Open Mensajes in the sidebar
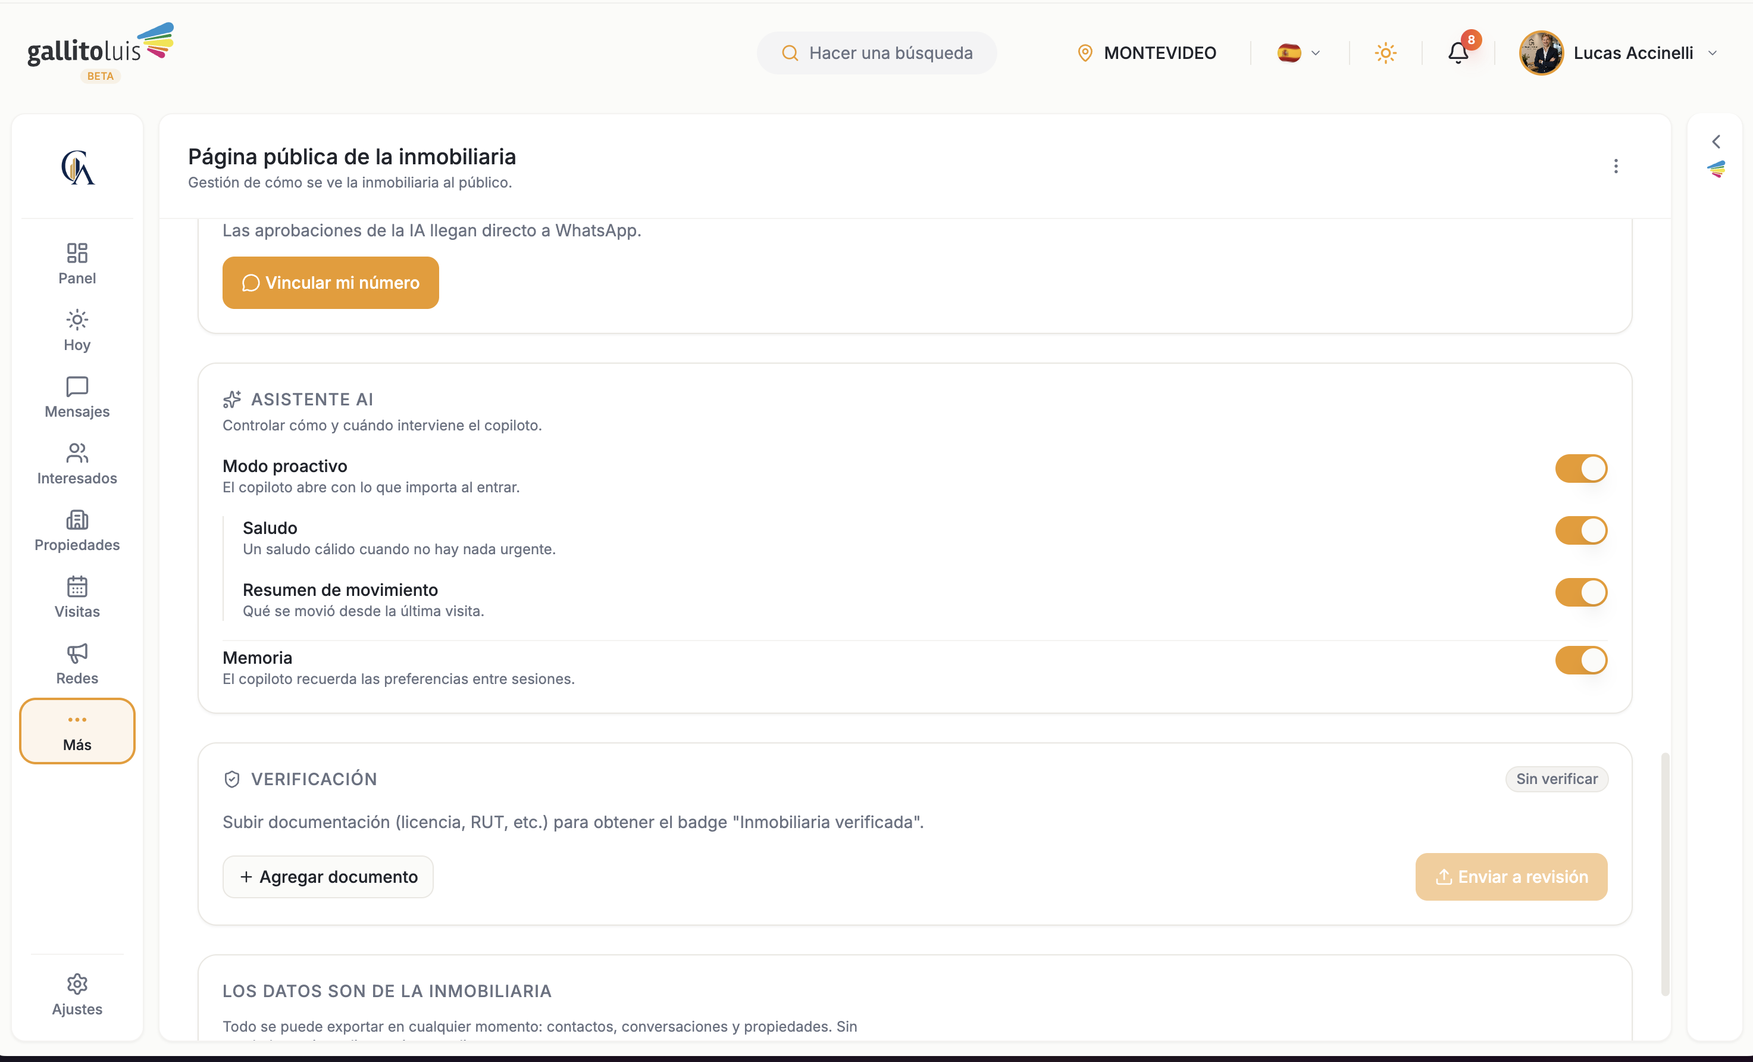The width and height of the screenshot is (1753, 1062). (x=77, y=397)
